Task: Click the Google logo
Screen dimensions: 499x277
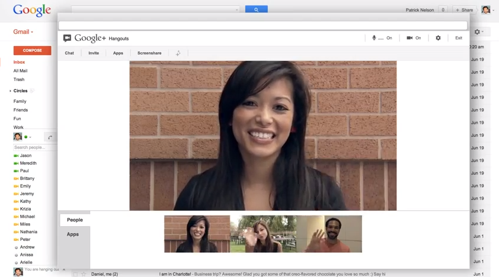Action: point(32,10)
